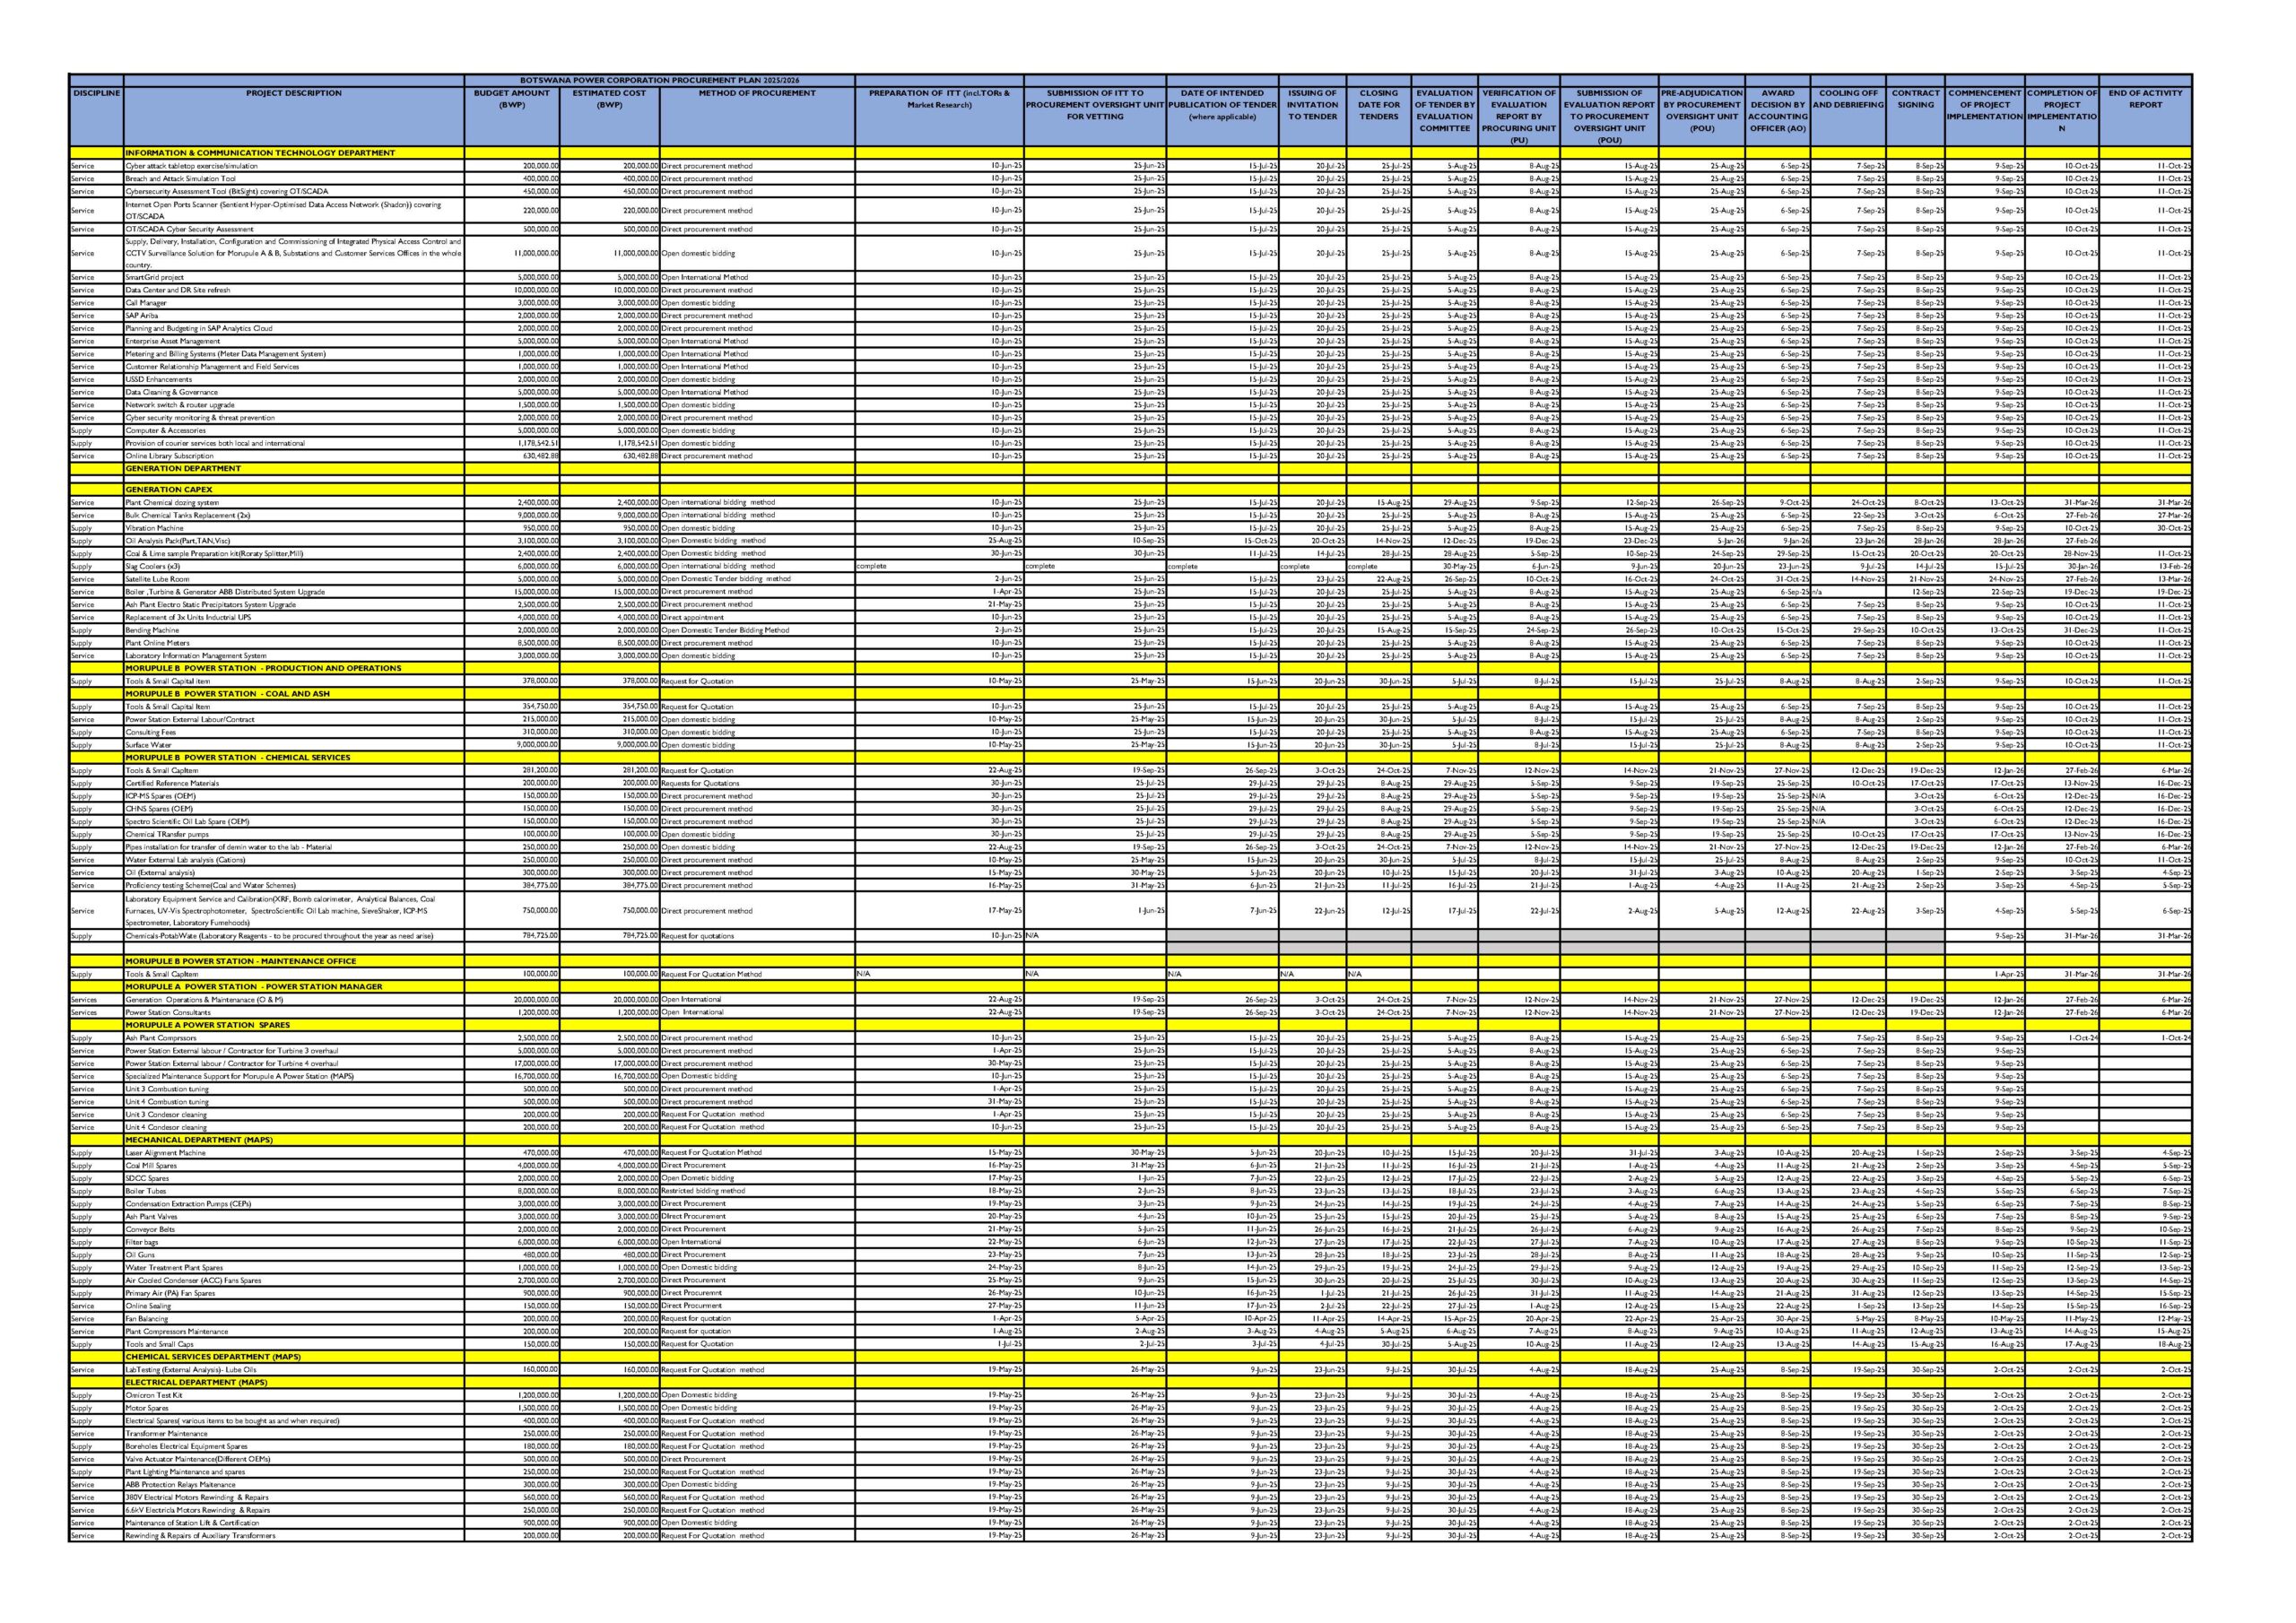The height and width of the screenshot is (1623, 2296).
Task: Select the 'Transformer Maintenance' cell
Action: [293, 1434]
